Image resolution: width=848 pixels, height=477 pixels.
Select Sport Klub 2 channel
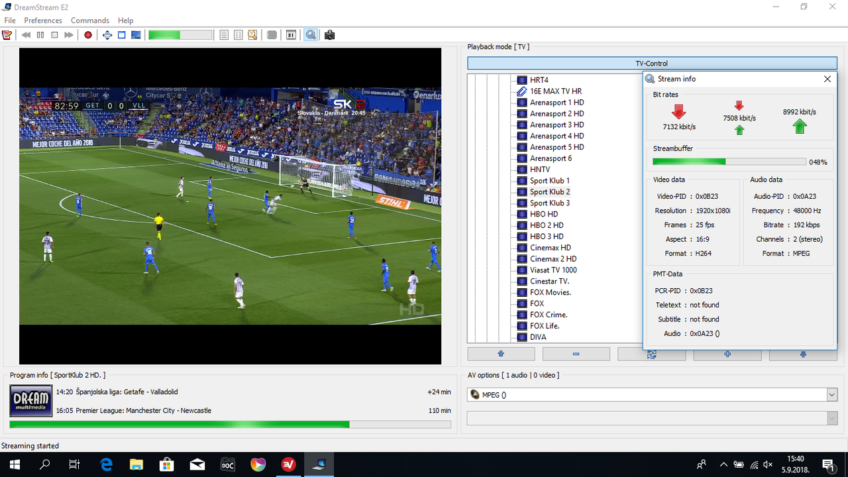pyautogui.click(x=549, y=192)
